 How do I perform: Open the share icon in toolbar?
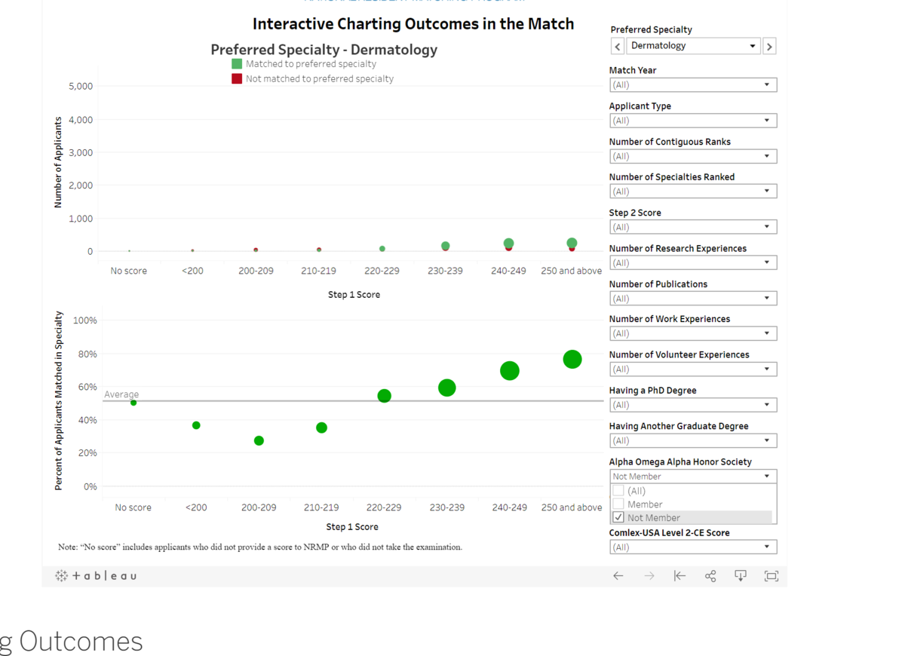[x=710, y=576]
